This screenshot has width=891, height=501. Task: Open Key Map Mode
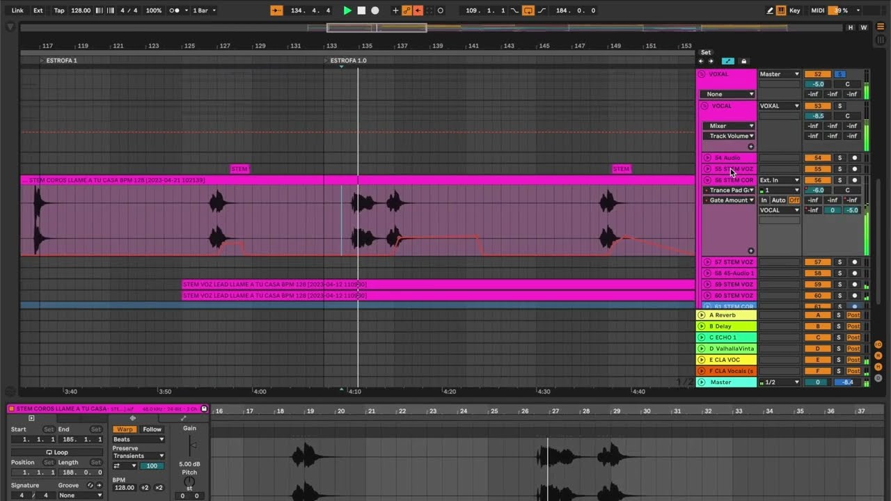pos(795,10)
